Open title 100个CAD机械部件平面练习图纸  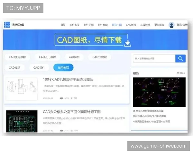[68, 80]
